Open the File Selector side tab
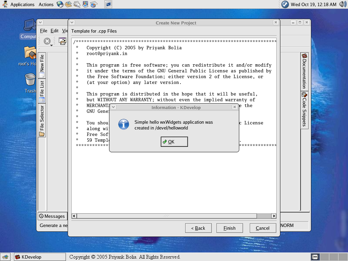The height and width of the screenshot is (261, 348). [42, 121]
